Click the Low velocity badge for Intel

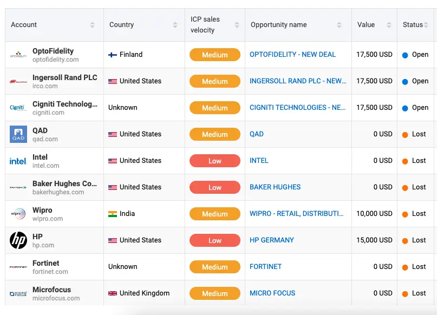click(x=215, y=161)
